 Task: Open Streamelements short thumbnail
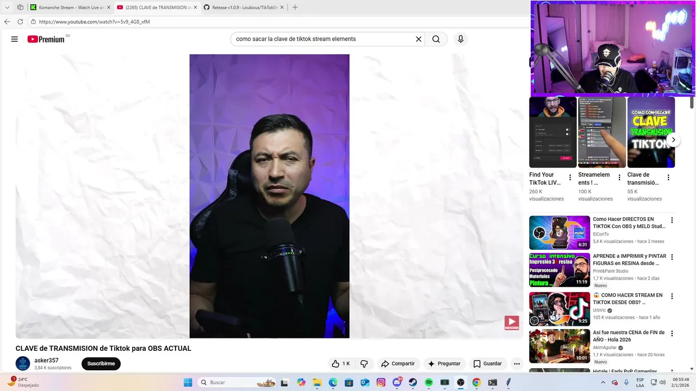[602, 133]
